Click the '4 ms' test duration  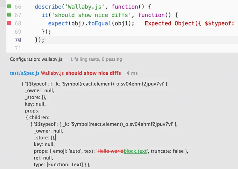click(132, 73)
